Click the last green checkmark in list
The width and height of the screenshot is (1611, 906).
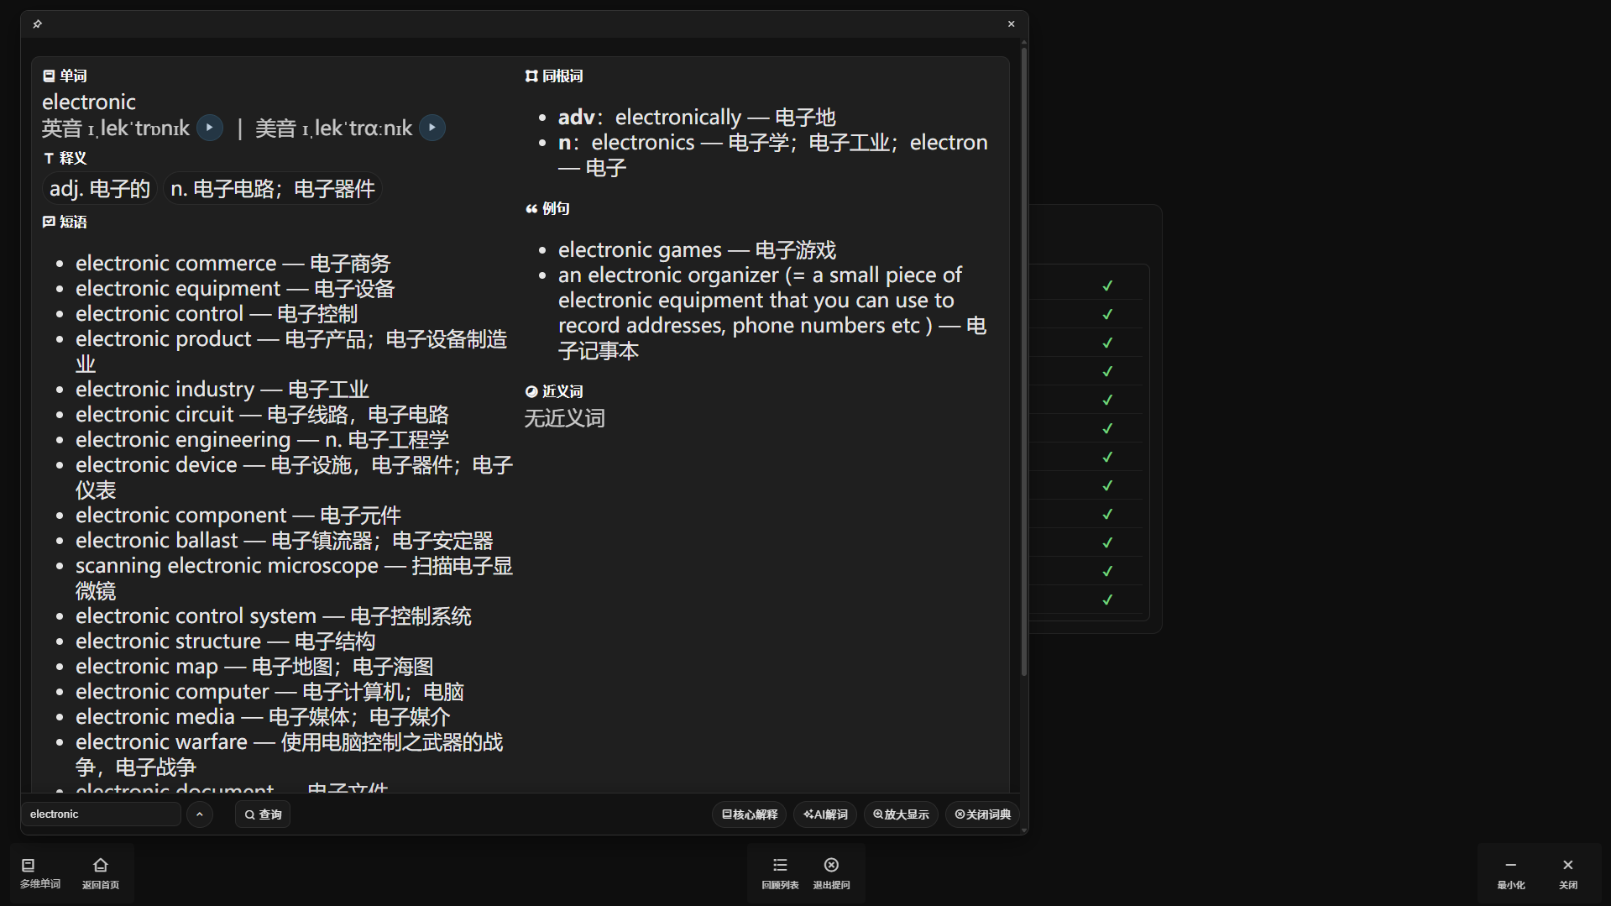[x=1107, y=600]
